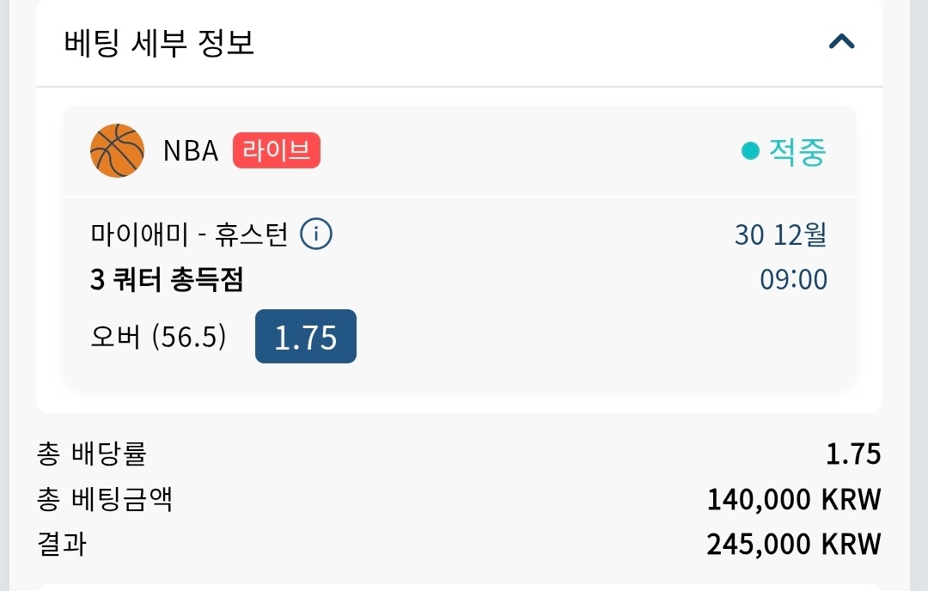This screenshot has width=928, height=591.
Task: Click the 베팅 세부 정보 header title
Action: click(x=159, y=42)
